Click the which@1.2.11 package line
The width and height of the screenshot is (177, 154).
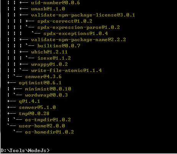pos(49,52)
